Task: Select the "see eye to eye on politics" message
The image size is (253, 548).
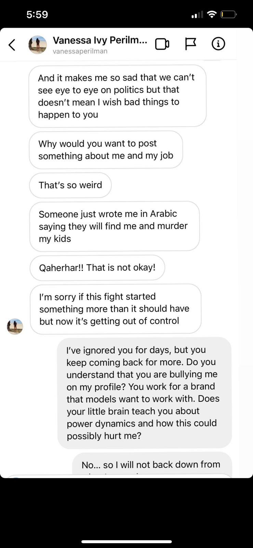Action: [x=117, y=96]
